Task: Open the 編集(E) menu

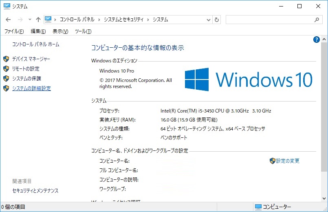Action: click(x=38, y=31)
